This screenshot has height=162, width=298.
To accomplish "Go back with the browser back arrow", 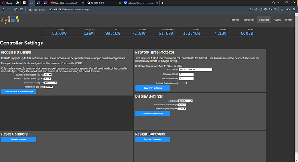I will tap(3, 10).
